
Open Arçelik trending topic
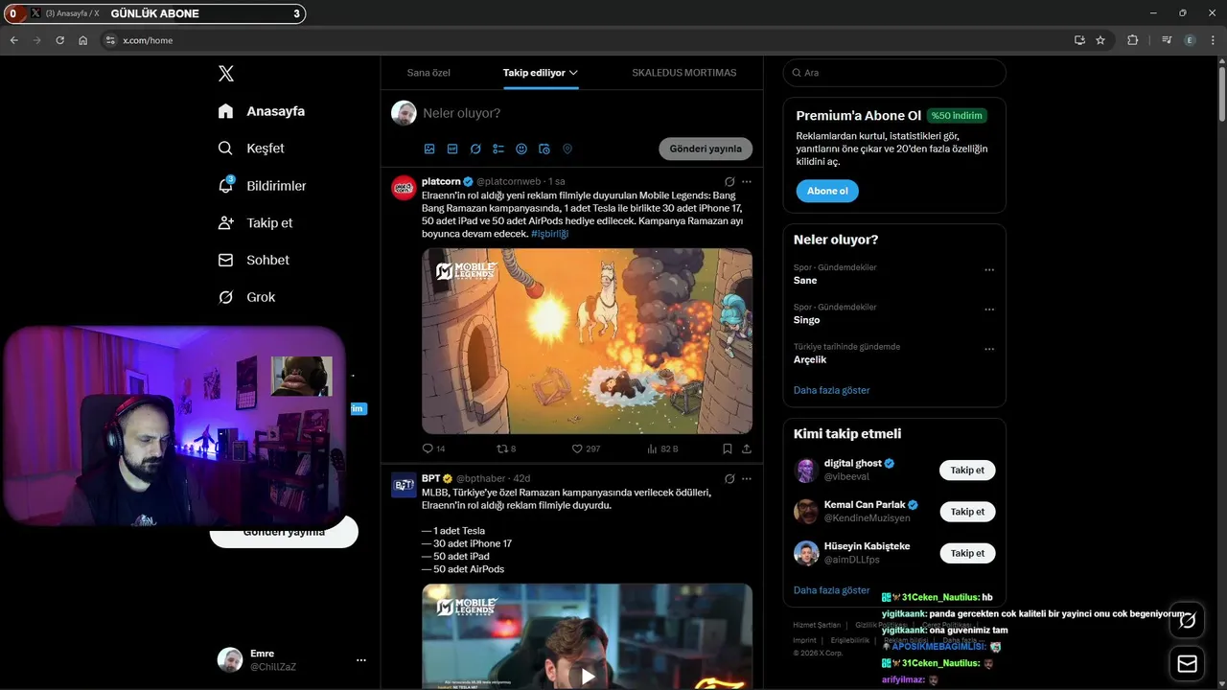tap(810, 360)
